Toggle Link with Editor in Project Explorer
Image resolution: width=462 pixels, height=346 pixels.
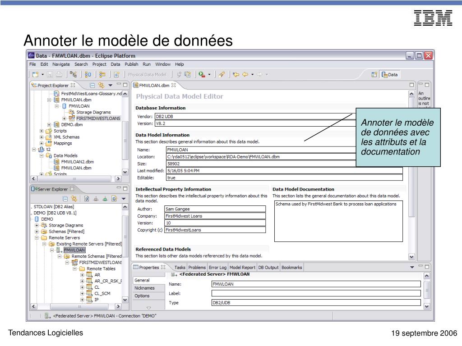(102, 85)
